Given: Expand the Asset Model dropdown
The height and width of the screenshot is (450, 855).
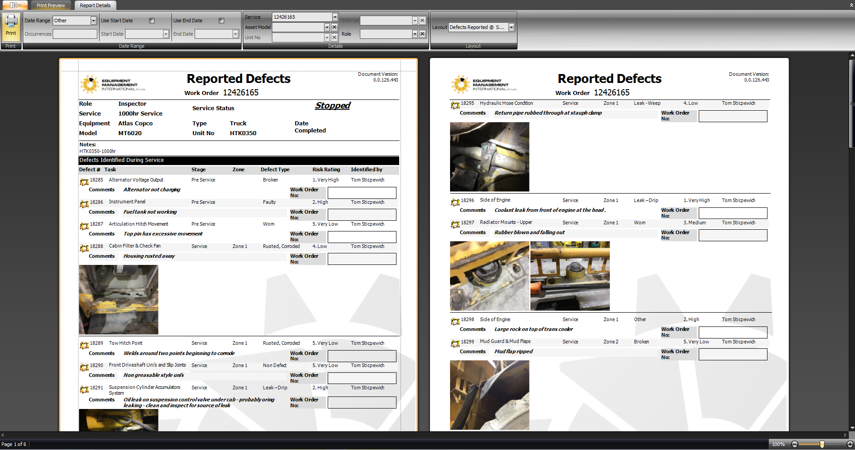Looking at the screenshot, I should coord(327,27).
